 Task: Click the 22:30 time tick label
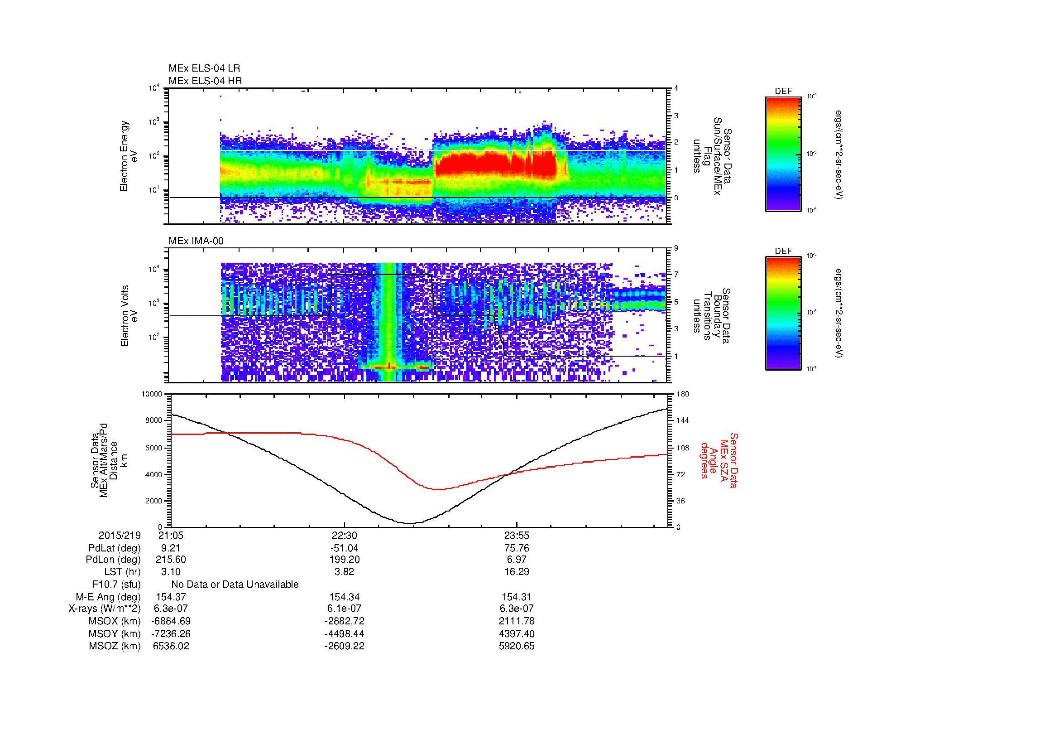[x=344, y=535]
